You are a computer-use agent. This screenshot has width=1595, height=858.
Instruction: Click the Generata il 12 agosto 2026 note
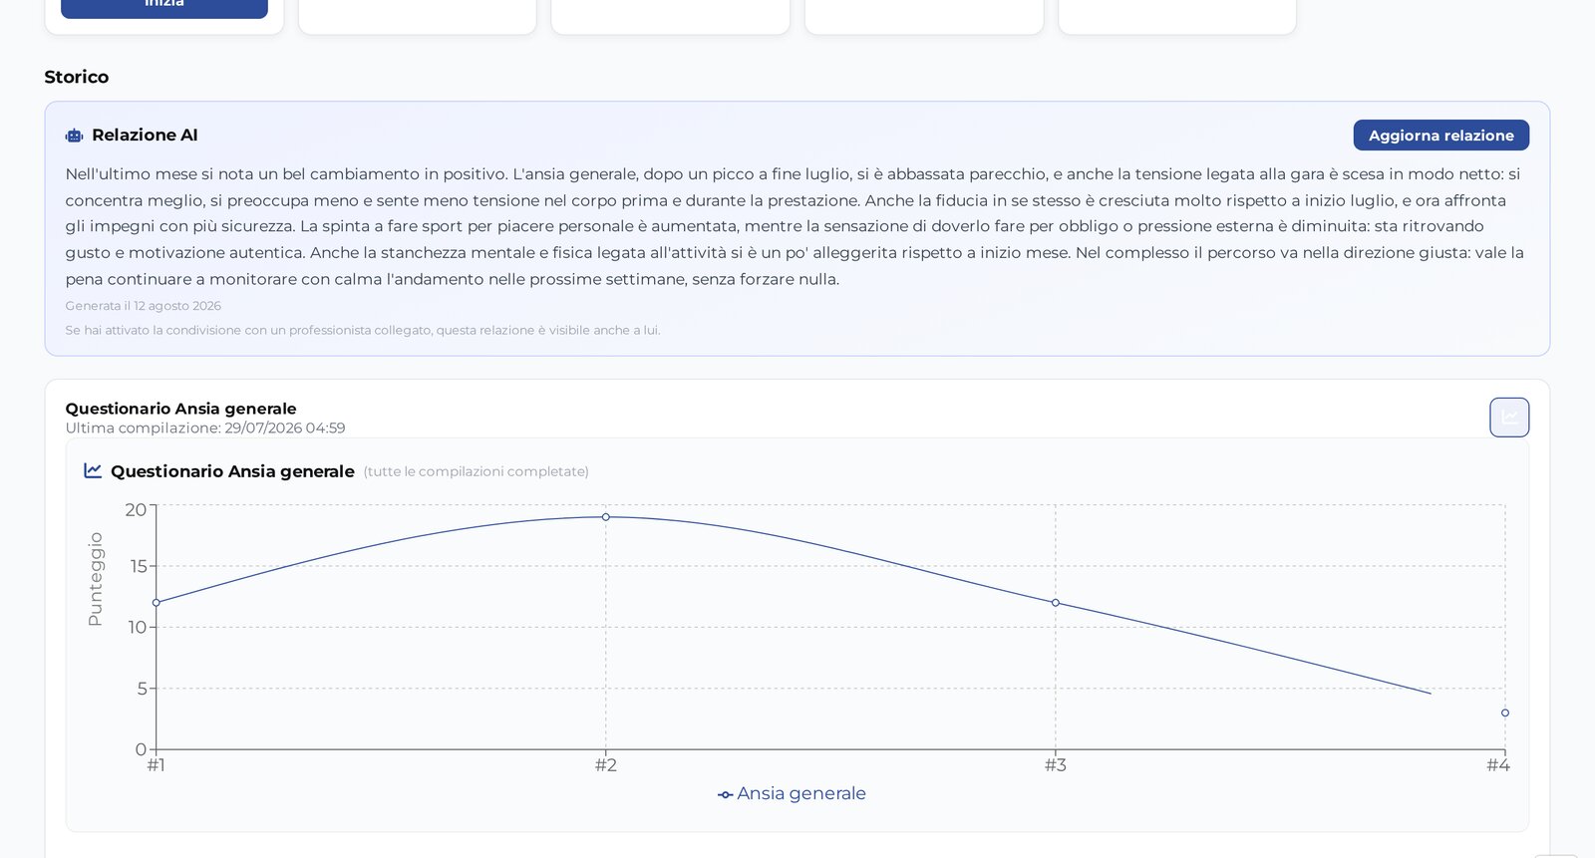(144, 306)
